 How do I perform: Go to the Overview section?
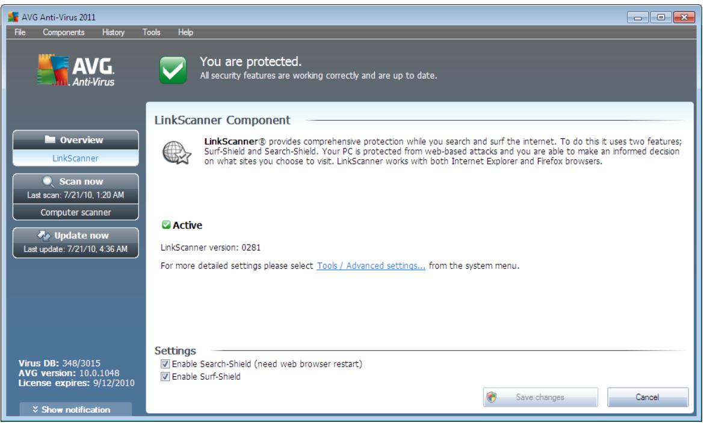pos(75,140)
